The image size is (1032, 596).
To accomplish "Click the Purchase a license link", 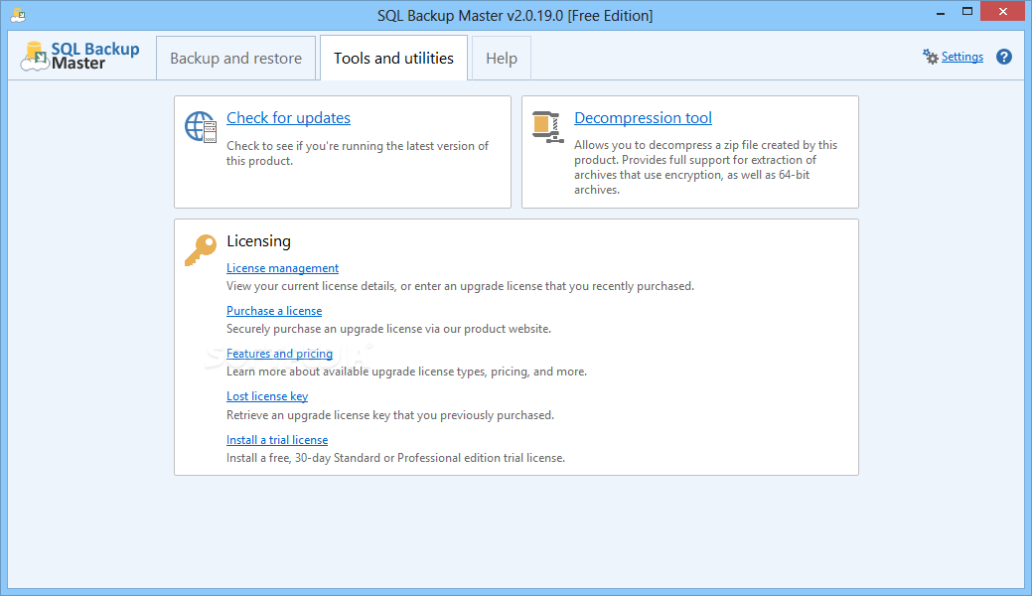I will pos(274,311).
